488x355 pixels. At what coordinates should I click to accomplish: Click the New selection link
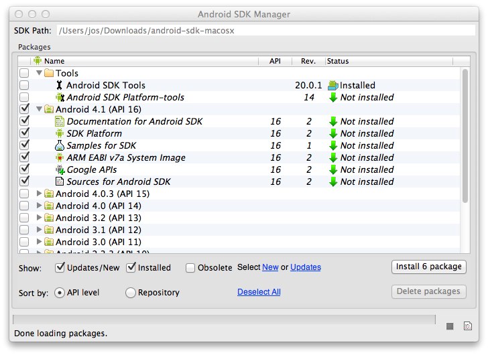click(x=270, y=267)
